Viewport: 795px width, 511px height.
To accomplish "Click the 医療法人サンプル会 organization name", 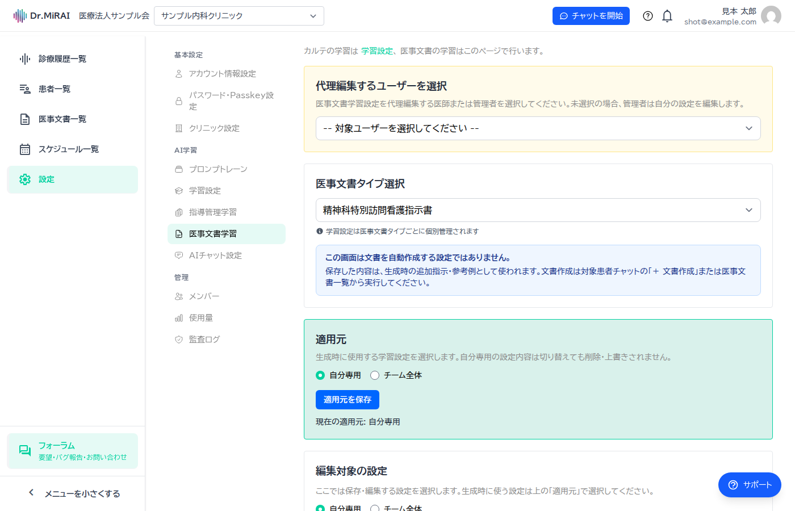I will click(x=114, y=16).
